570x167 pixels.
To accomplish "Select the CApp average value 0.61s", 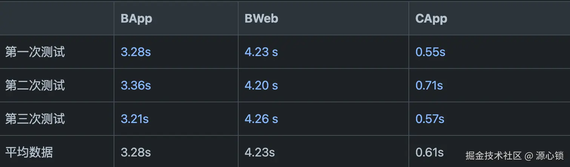I will pyautogui.click(x=429, y=152).
